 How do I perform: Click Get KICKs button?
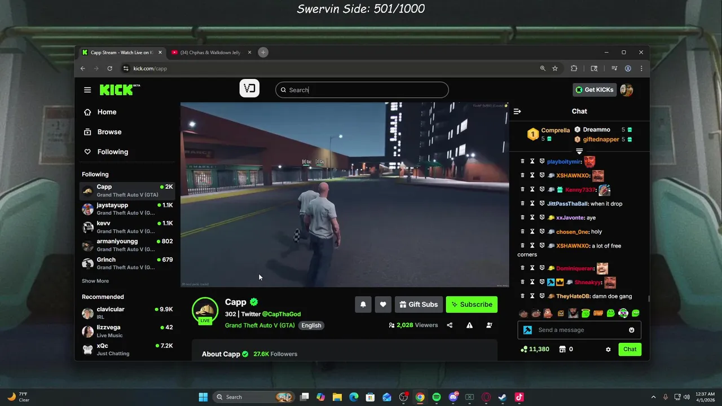click(x=594, y=90)
